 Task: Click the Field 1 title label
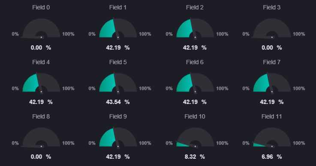coord(118,7)
